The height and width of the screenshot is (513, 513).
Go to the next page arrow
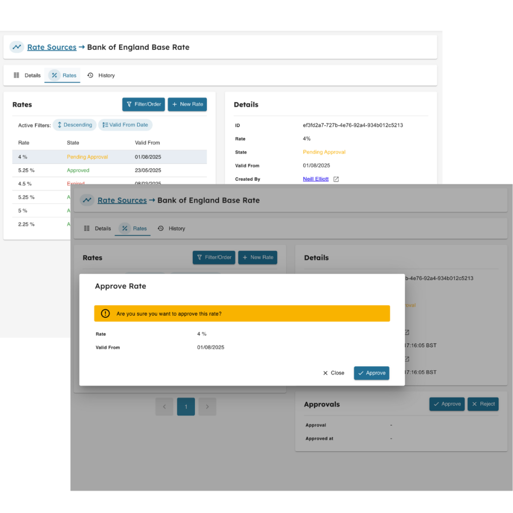tap(207, 407)
